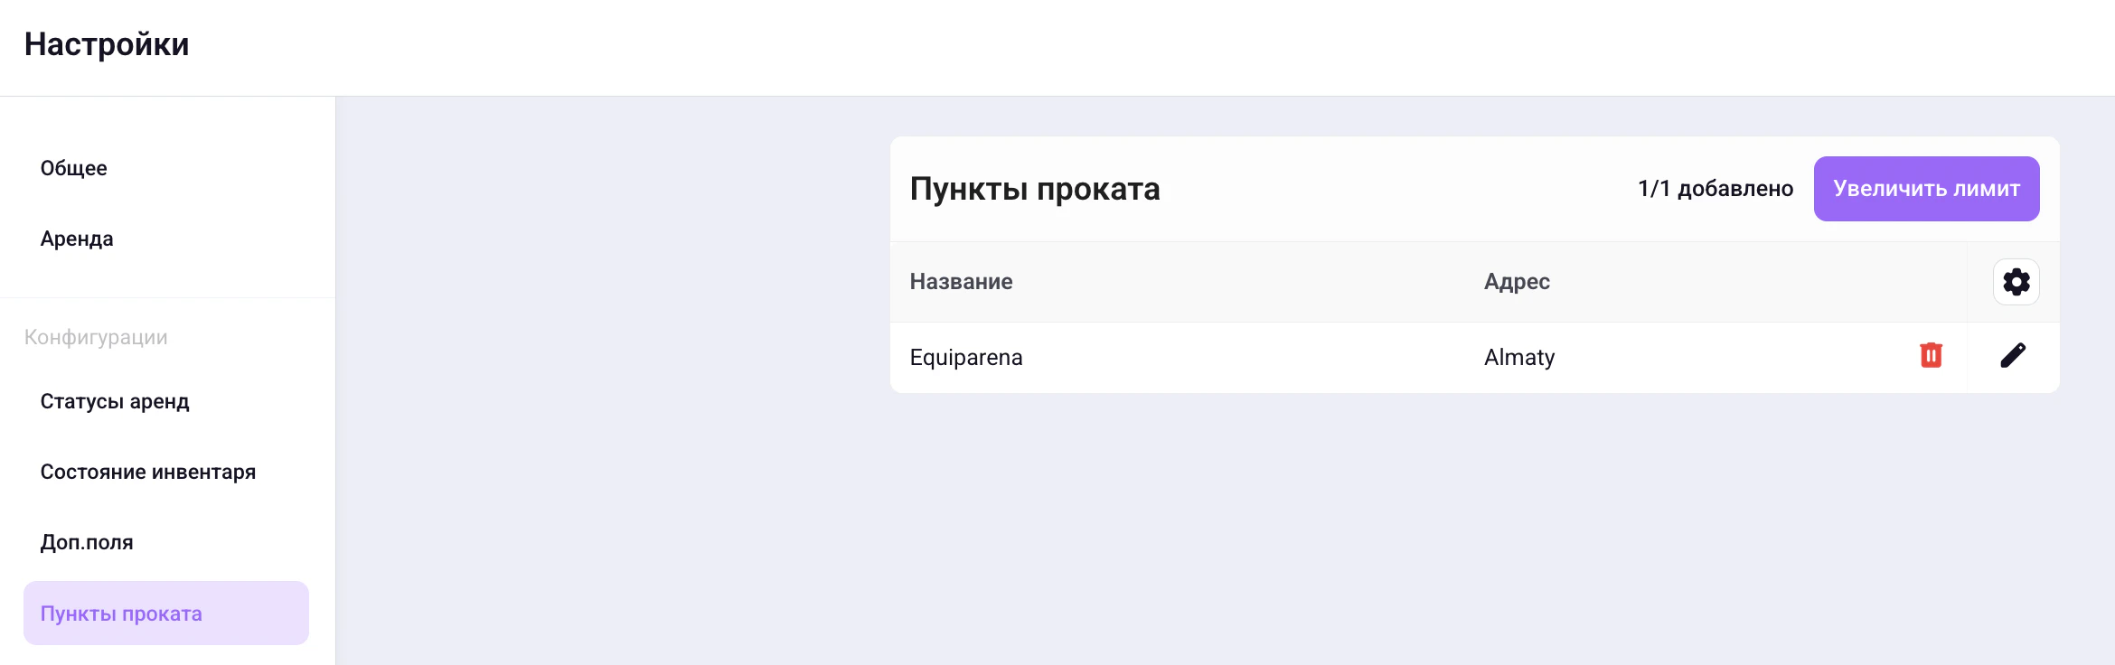Open the "Аренда" settings section
Viewport: 2115px width, 665px height.
[76, 239]
